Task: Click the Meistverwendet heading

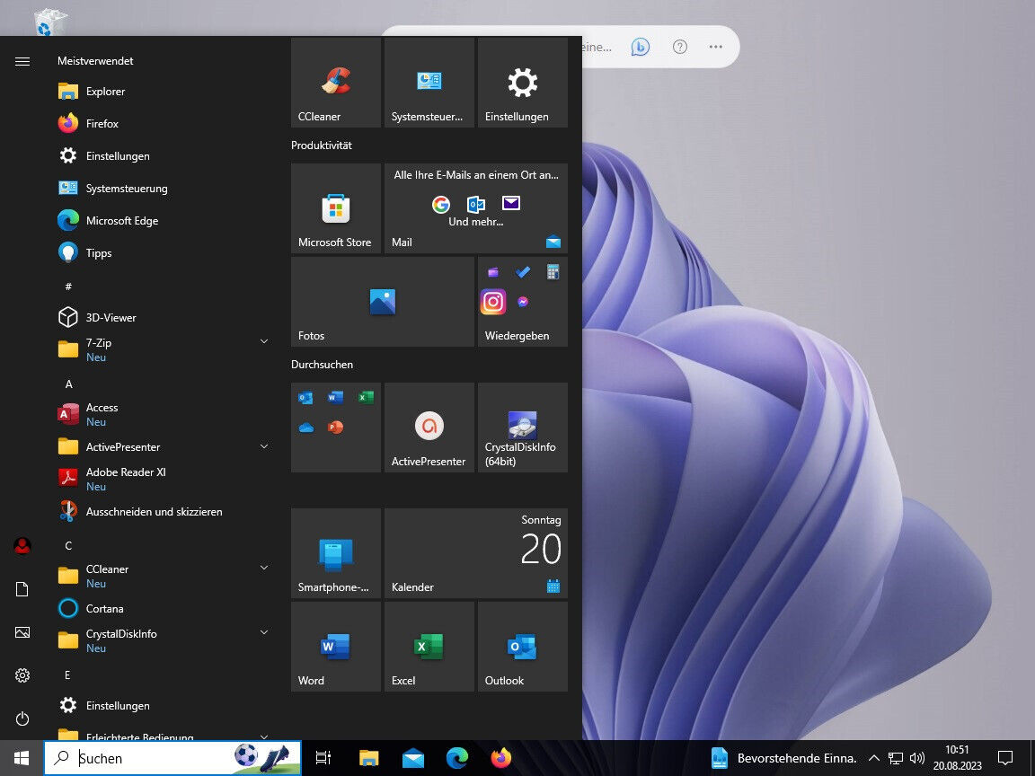Action: click(95, 61)
